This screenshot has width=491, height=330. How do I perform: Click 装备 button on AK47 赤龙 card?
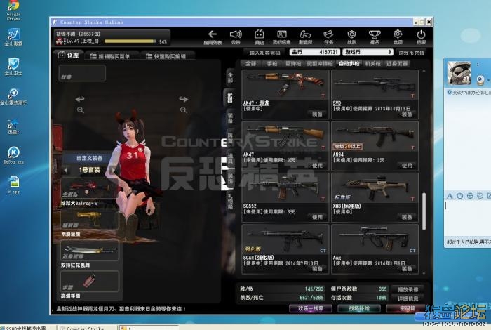tap(317, 114)
